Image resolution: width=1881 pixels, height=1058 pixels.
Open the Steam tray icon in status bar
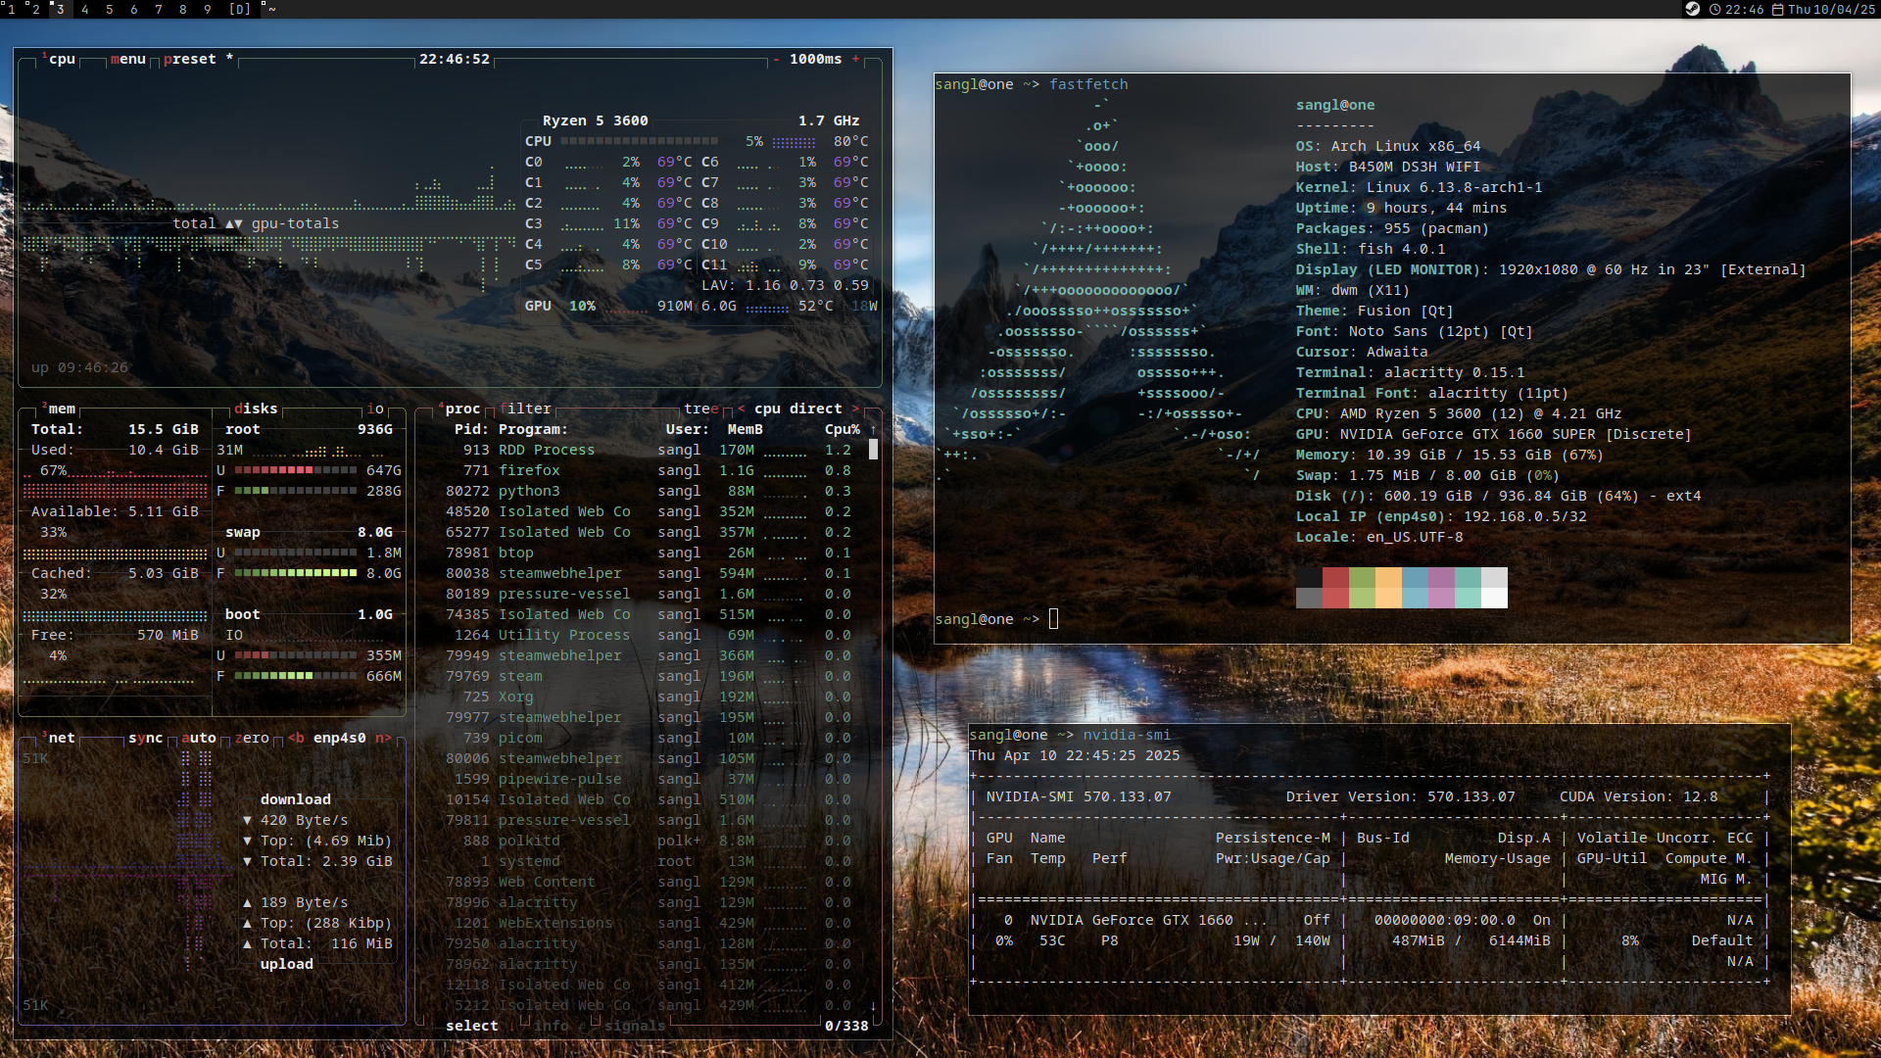pyautogui.click(x=1692, y=9)
